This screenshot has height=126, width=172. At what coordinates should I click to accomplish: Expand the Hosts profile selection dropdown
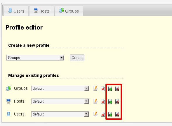coord(60,101)
